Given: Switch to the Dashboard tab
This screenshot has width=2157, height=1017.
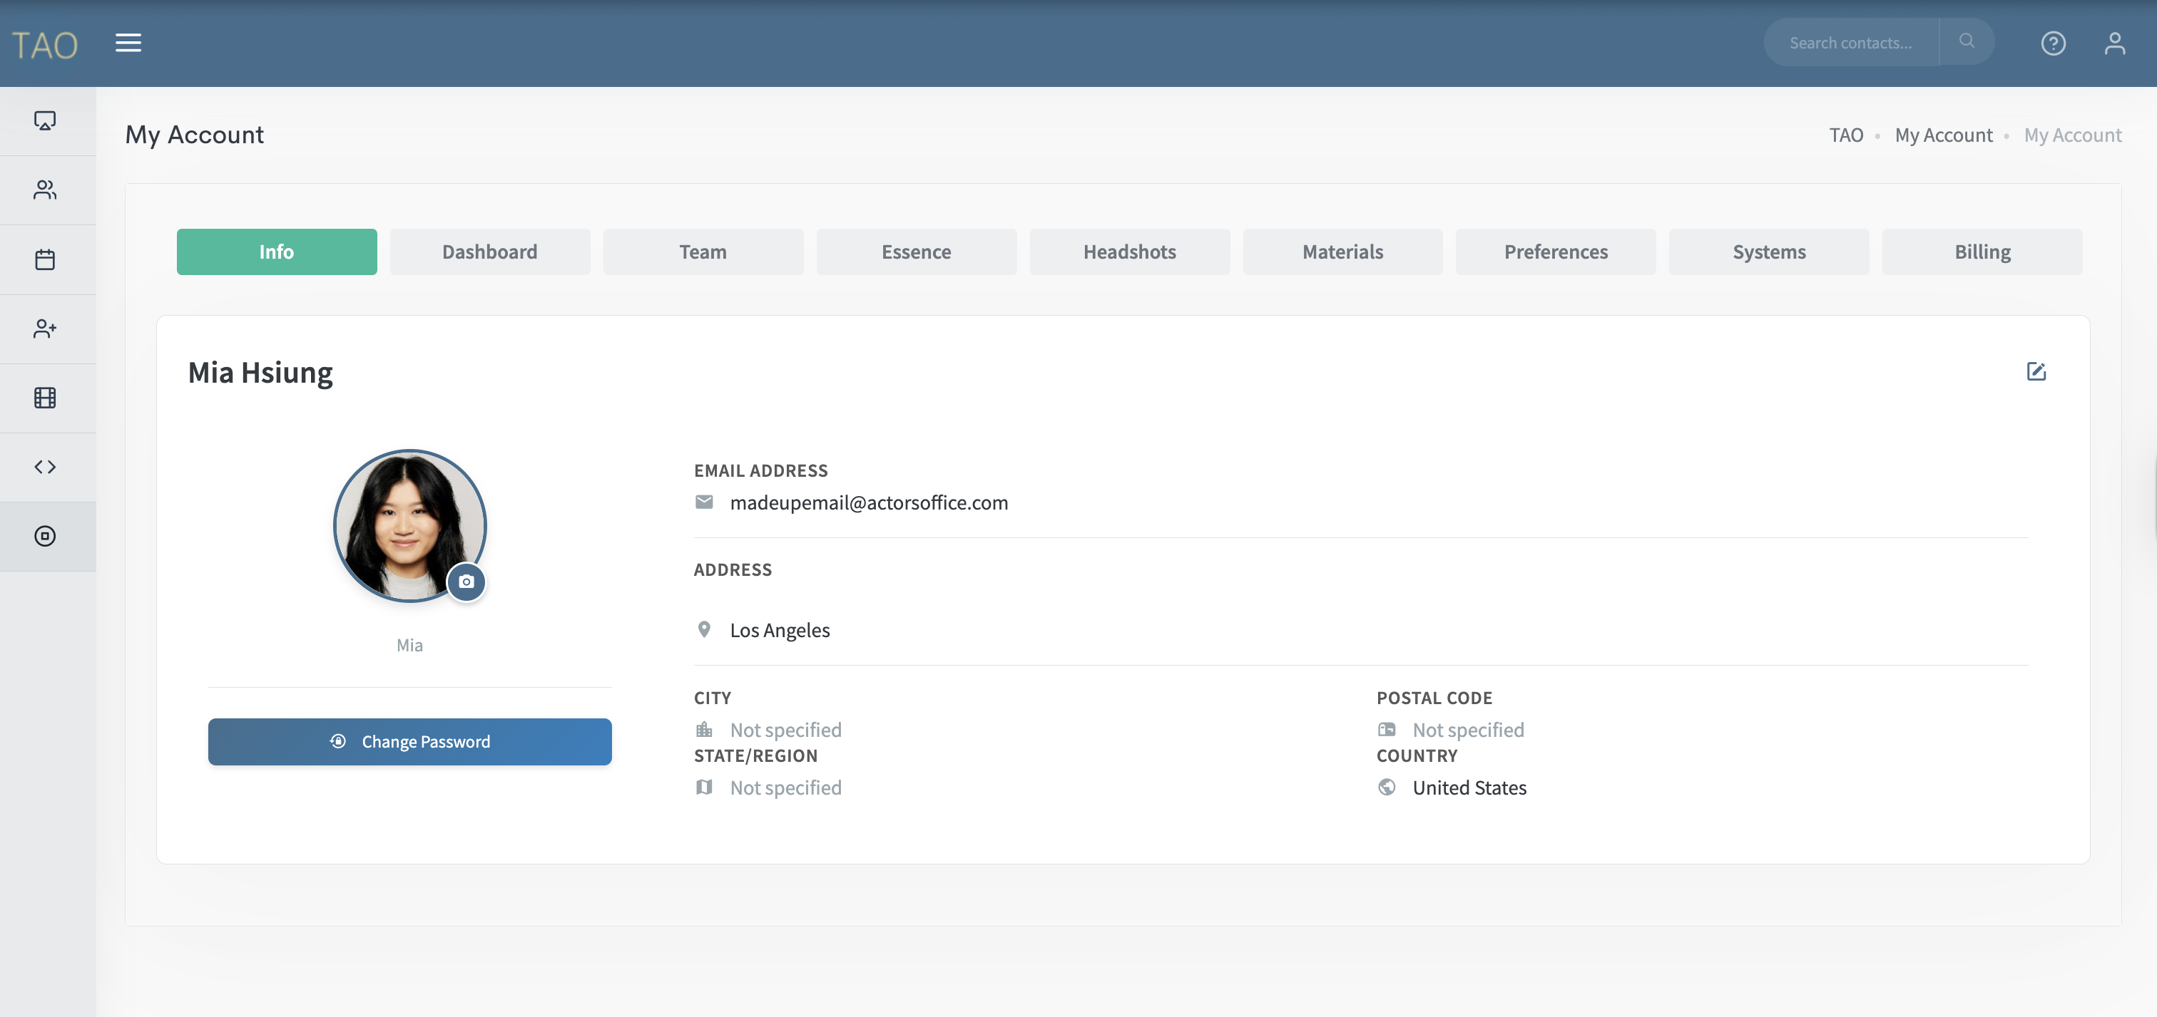Looking at the screenshot, I should pyautogui.click(x=490, y=252).
